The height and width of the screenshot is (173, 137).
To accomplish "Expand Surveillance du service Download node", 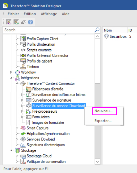I will coord(22,106).
